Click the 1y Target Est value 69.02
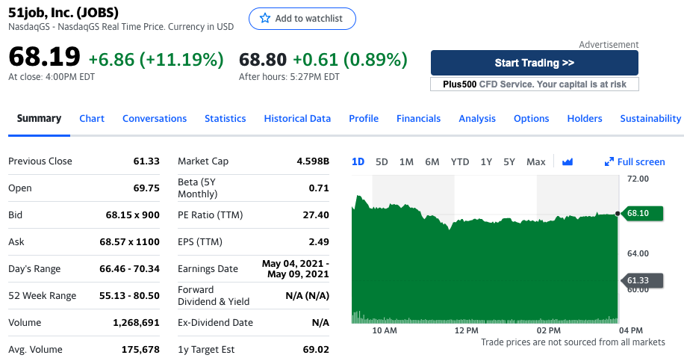684x361 pixels. 316,350
